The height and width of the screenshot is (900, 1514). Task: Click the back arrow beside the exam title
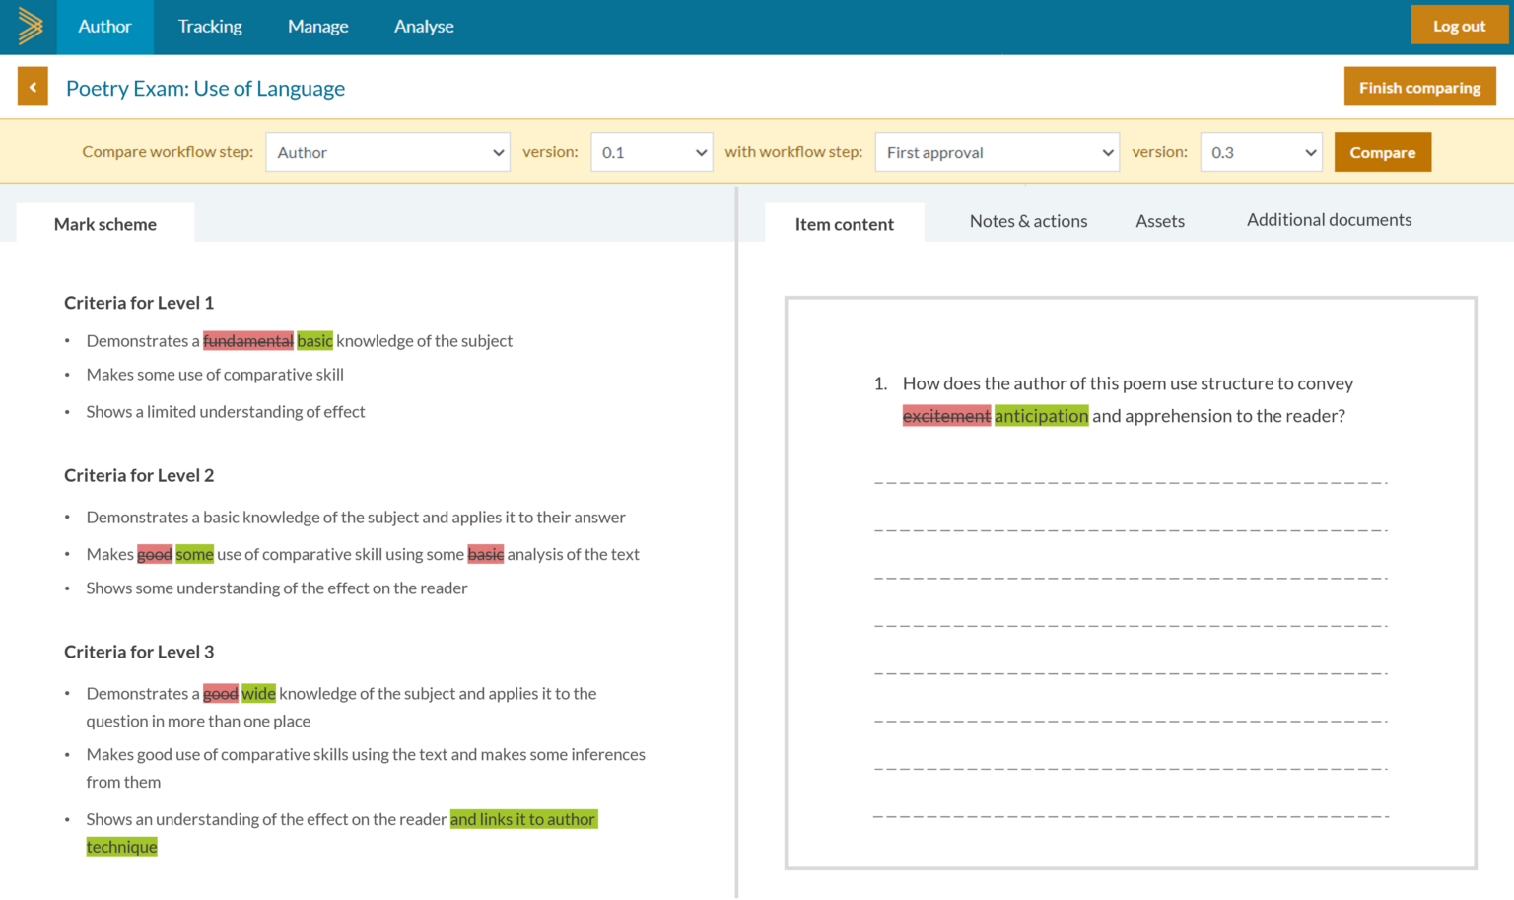click(x=32, y=87)
